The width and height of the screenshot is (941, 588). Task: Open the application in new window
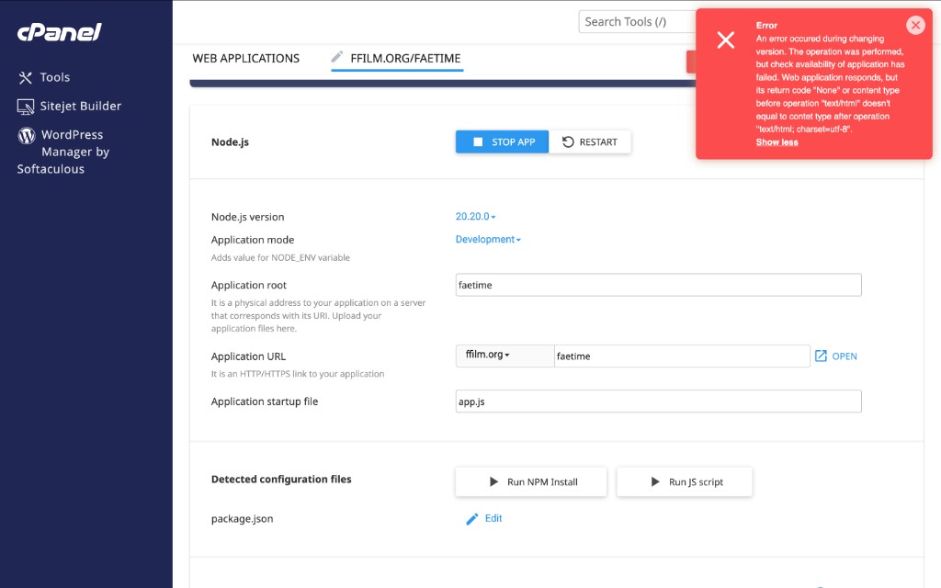pos(835,356)
